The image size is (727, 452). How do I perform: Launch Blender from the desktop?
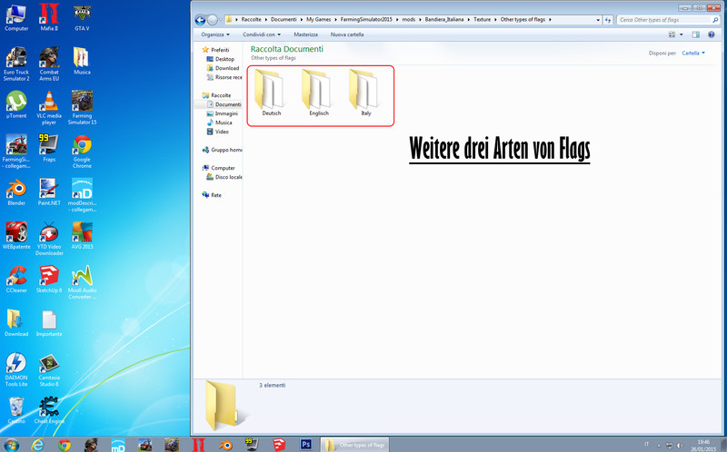coord(16,189)
